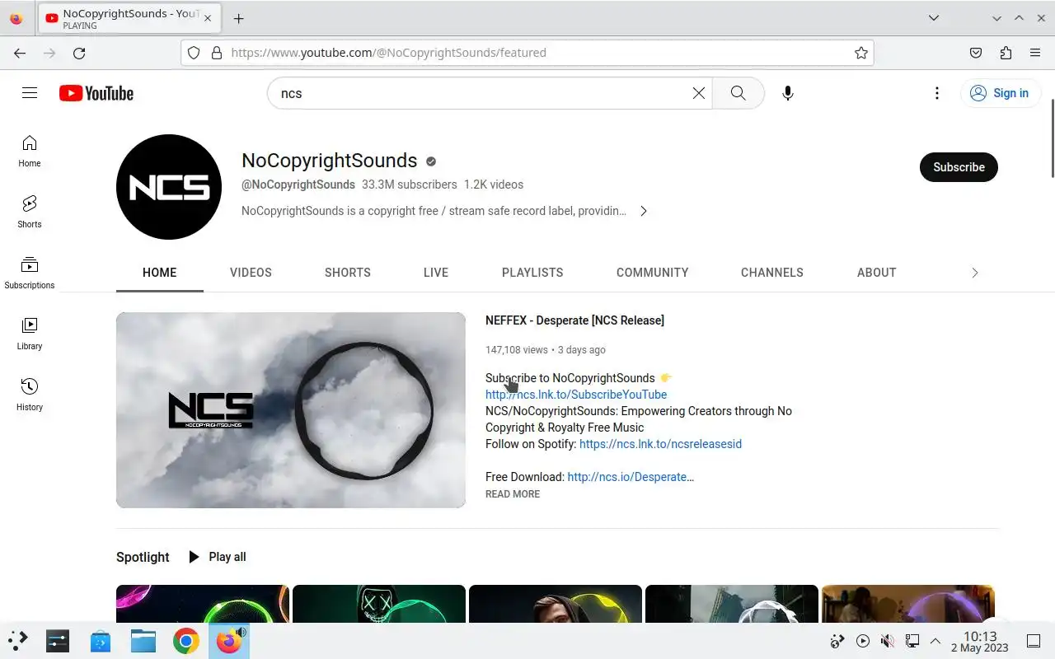Show hidden system tray icons
Screen dimensions: 1055x659
[935, 641]
